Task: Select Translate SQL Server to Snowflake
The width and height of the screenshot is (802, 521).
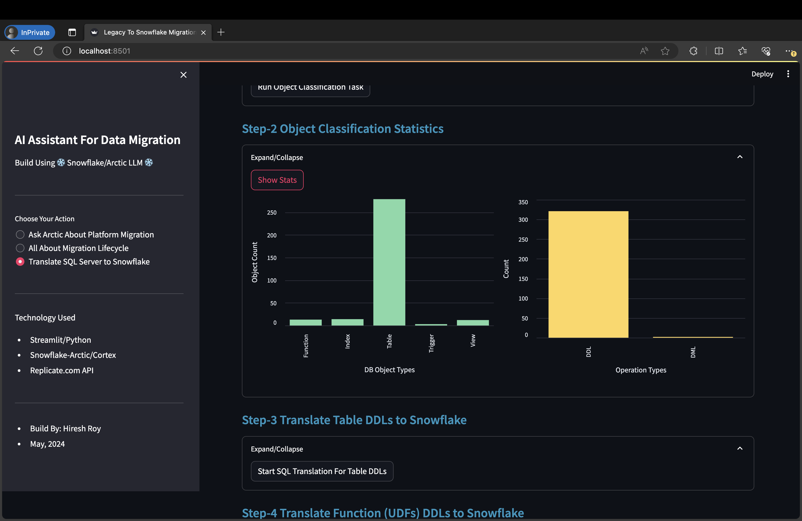Action: click(x=20, y=262)
